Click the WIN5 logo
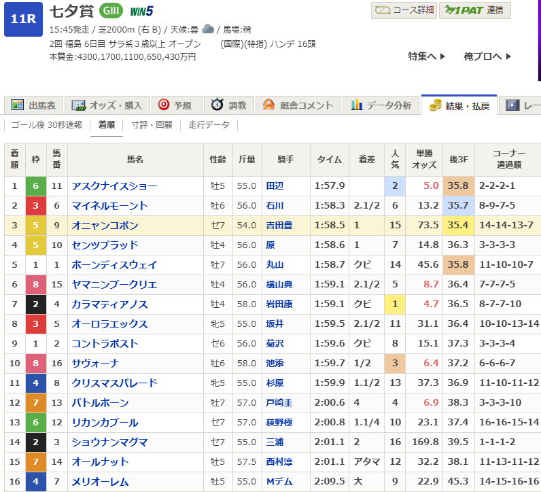This screenshot has width=541, height=492. pos(141,12)
